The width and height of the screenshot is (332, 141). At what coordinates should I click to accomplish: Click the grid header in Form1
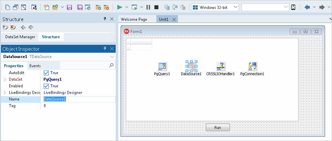[139, 42]
